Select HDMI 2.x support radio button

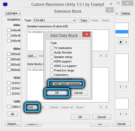click(x=52, y=66)
